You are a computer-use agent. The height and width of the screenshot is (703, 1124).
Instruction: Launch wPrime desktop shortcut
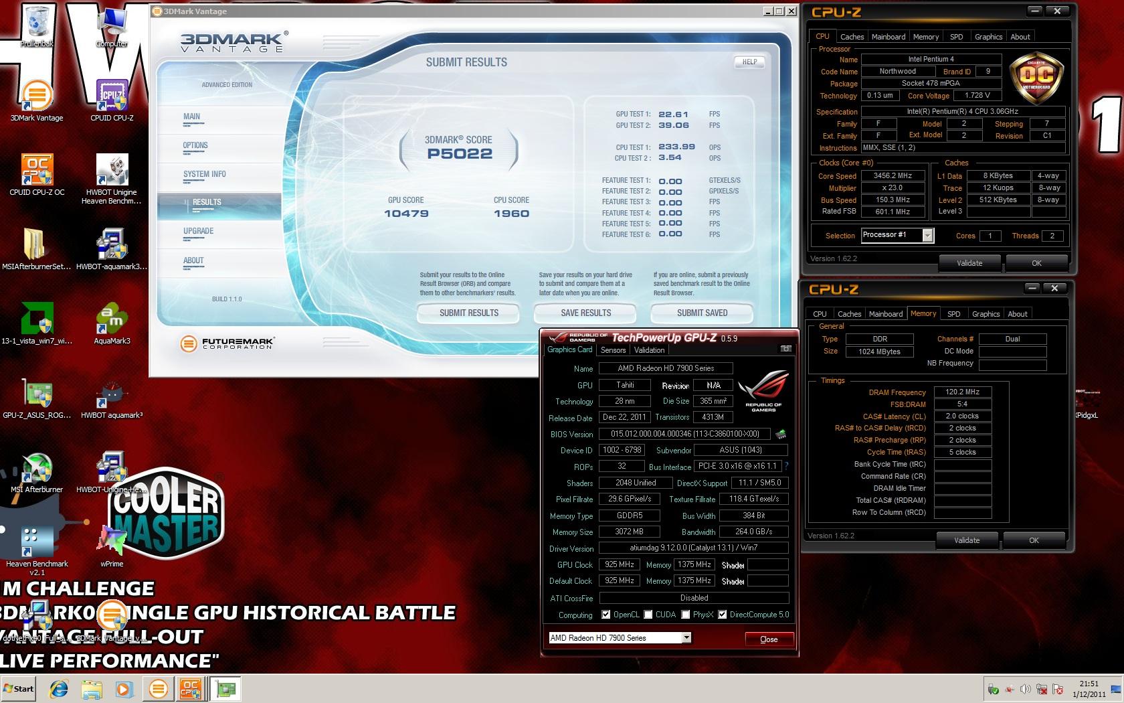pos(112,546)
